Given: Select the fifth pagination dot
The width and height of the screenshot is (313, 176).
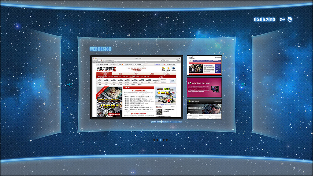Looking at the screenshot, I should pyautogui.click(x=167, y=140).
